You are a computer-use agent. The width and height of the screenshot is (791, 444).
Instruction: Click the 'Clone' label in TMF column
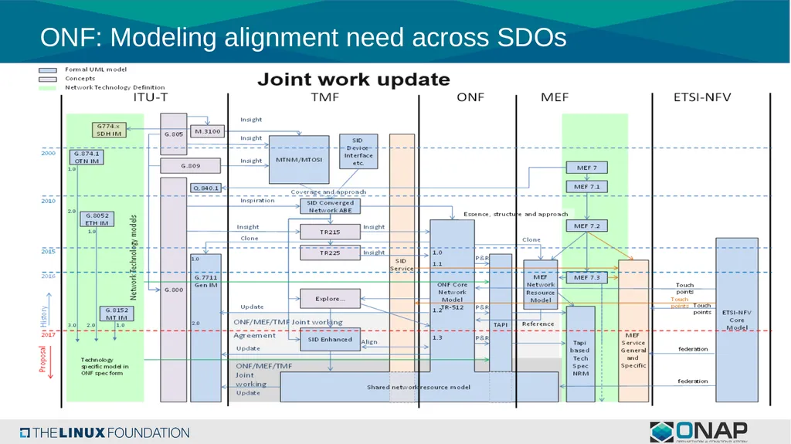point(250,238)
